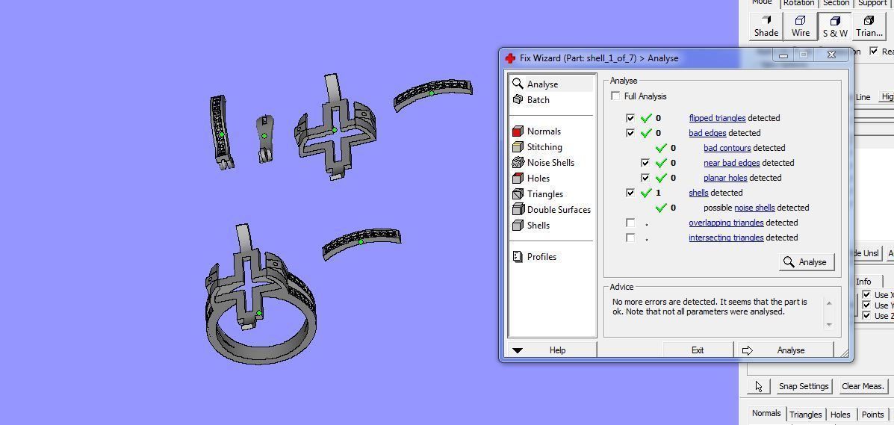Enable the Full Analysis checkbox
The width and height of the screenshot is (894, 425).
[615, 96]
